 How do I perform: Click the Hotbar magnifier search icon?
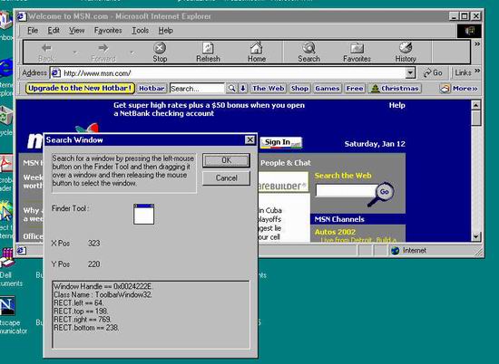tap(231, 89)
